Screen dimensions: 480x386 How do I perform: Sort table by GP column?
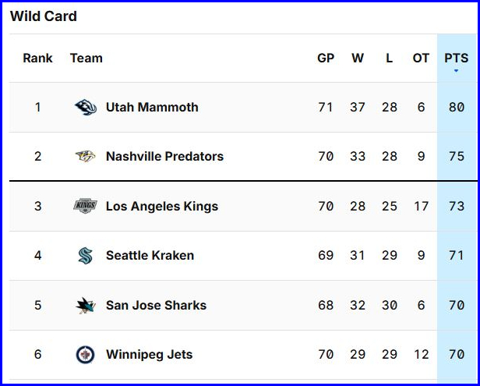coord(326,58)
